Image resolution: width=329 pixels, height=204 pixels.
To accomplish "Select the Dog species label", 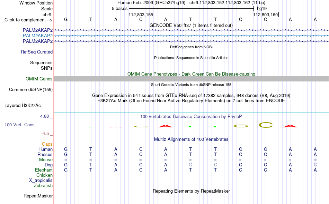I will pyautogui.click(x=49, y=165).
